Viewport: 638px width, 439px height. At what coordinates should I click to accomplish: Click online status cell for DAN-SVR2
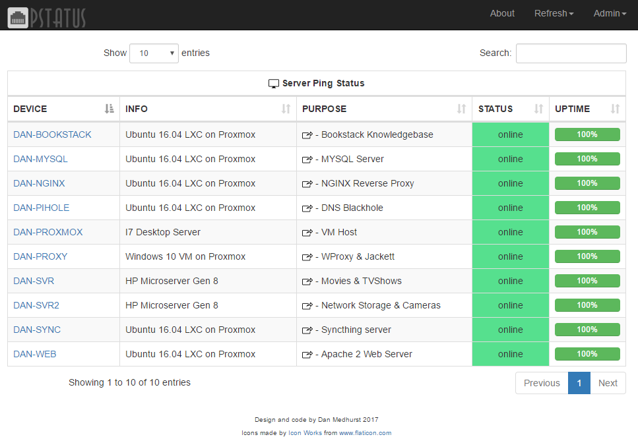pos(511,305)
